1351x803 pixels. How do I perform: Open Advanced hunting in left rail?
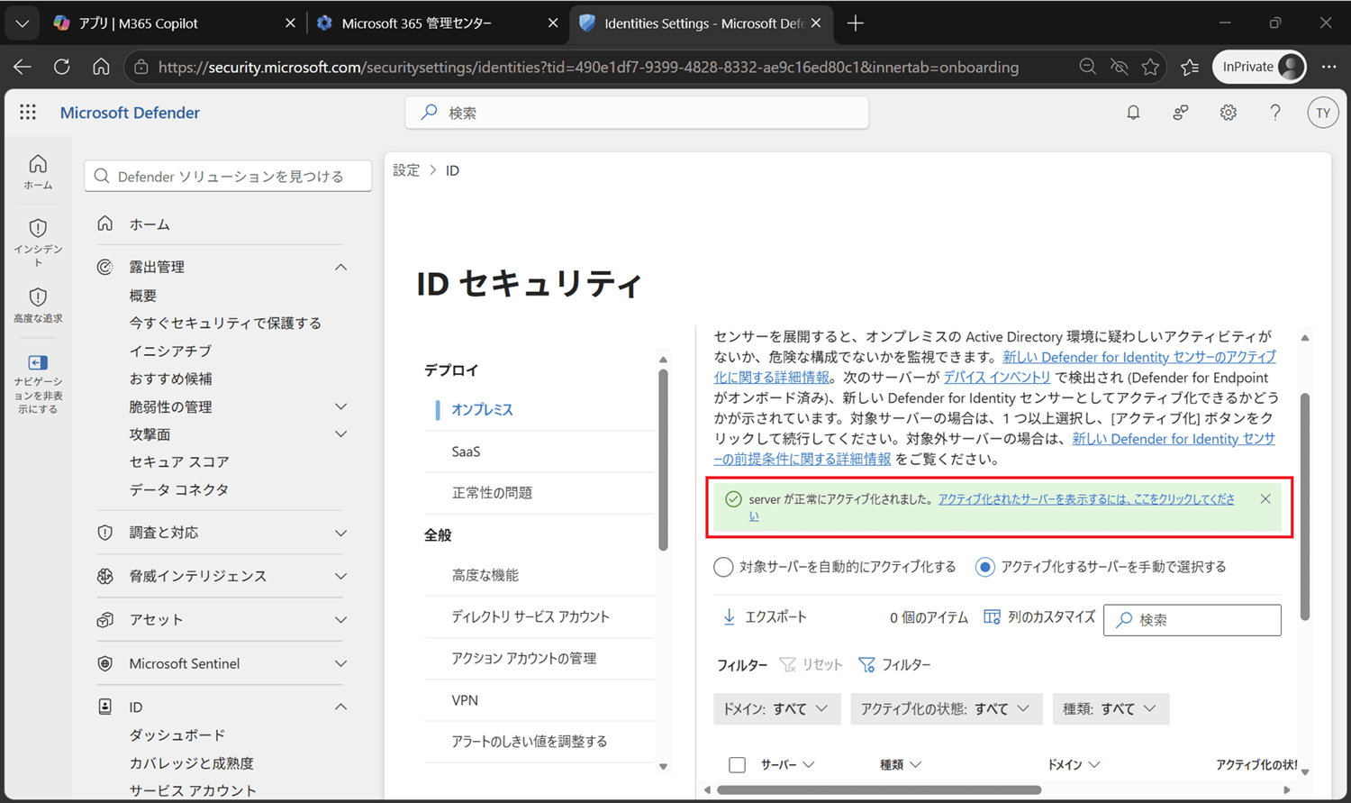tap(38, 306)
